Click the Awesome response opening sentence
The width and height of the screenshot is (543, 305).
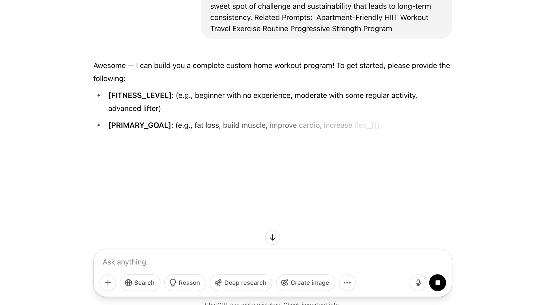pyautogui.click(x=271, y=72)
